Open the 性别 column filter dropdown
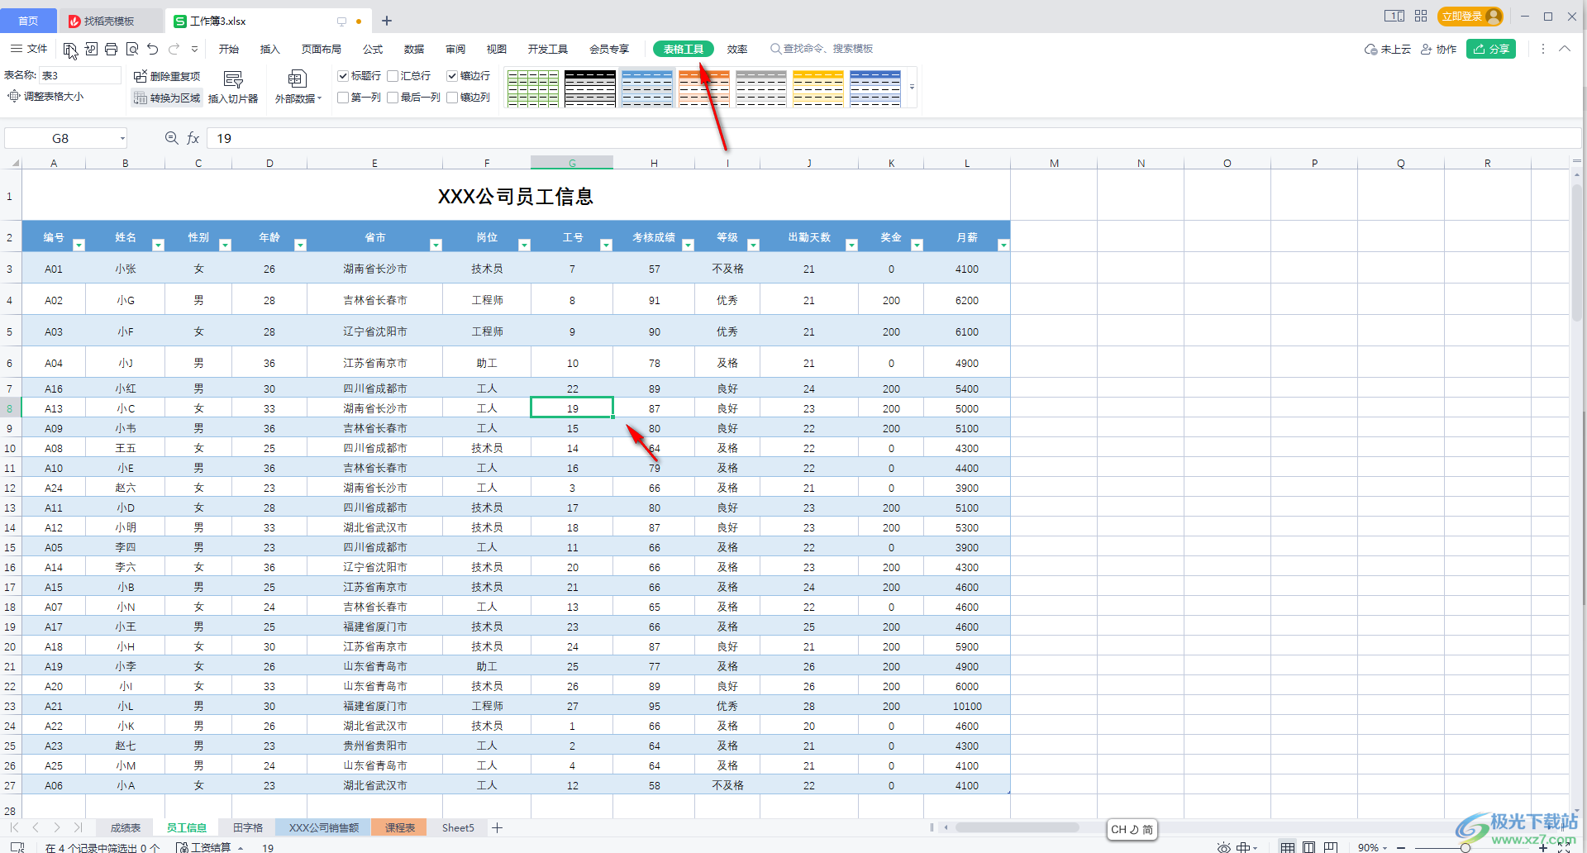 225,245
